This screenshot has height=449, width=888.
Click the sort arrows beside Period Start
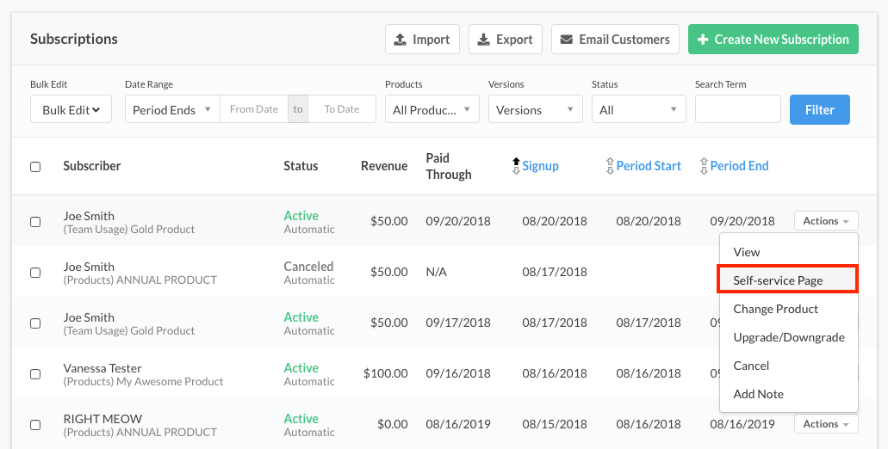[x=610, y=166]
